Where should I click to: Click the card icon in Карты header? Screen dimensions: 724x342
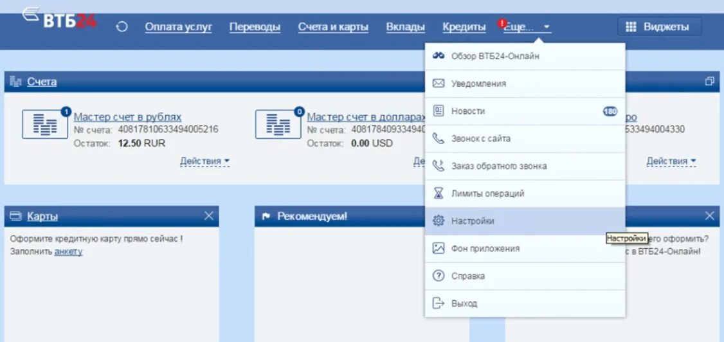(x=15, y=216)
